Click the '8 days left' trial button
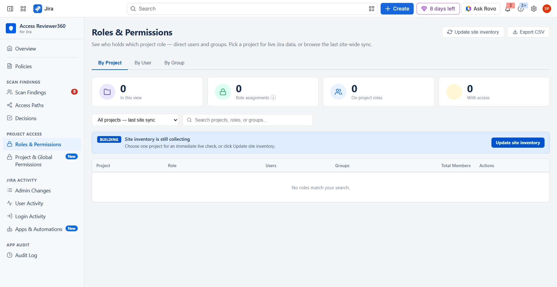 438,9
